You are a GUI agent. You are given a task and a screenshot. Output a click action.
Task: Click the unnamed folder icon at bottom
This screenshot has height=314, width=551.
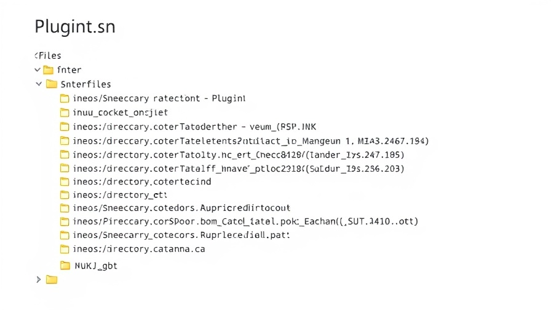click(x=52, y=280)
